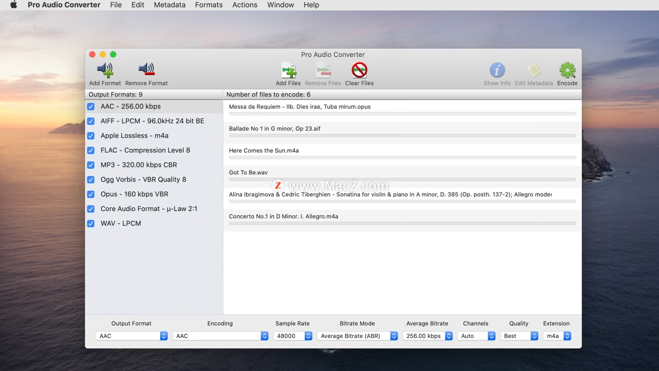659x371 pixels.
Task: Click the Add Format label
Action: click(x=105, y=83)
